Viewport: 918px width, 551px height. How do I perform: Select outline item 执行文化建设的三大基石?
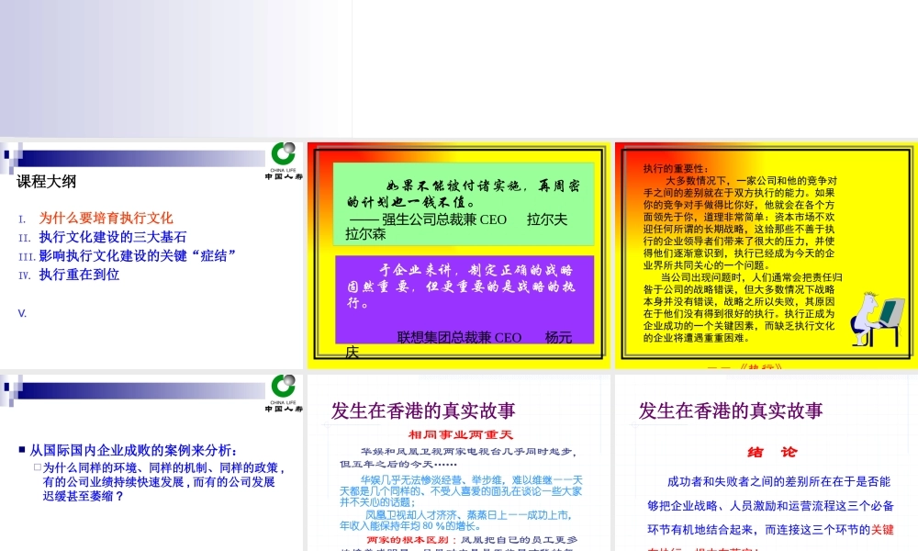[112, 237]
